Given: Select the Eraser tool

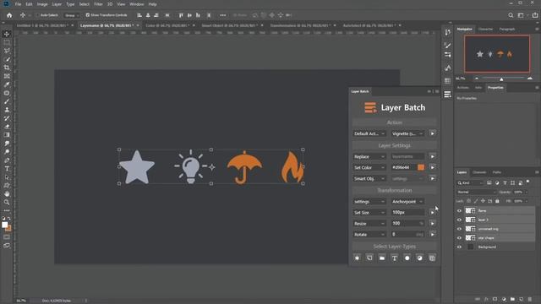Looking at the screenshot, I should [7, 127].
